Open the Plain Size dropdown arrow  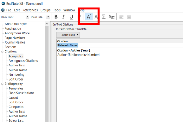pos(48,17)
